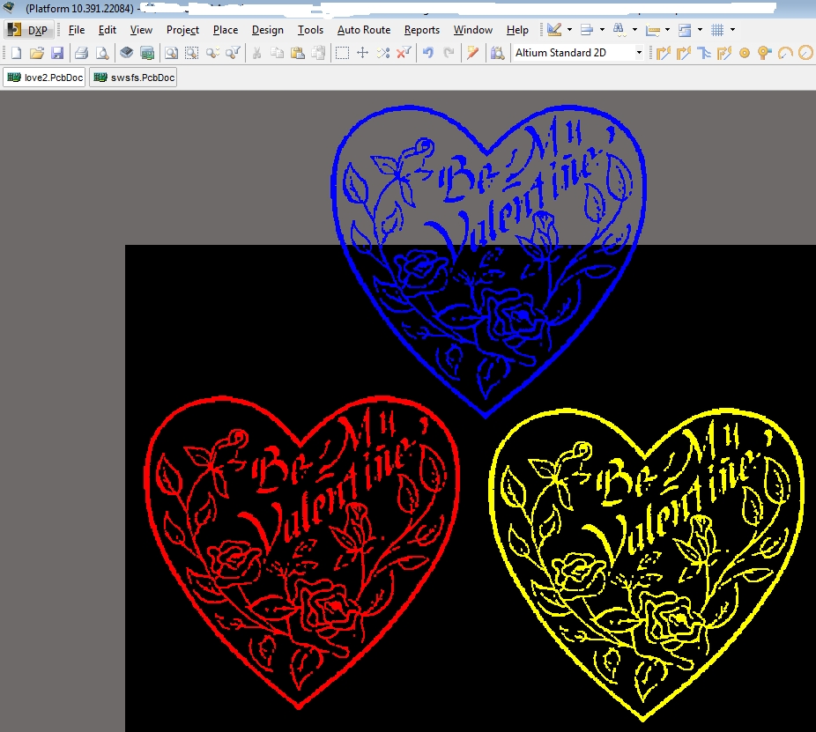Click the Place Dimension icon
Image resolution: width=816 pixels, height=732 pixels.
click(x=653, y=30)
